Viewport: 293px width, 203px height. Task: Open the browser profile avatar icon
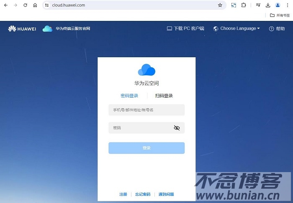tap(278, 5)
